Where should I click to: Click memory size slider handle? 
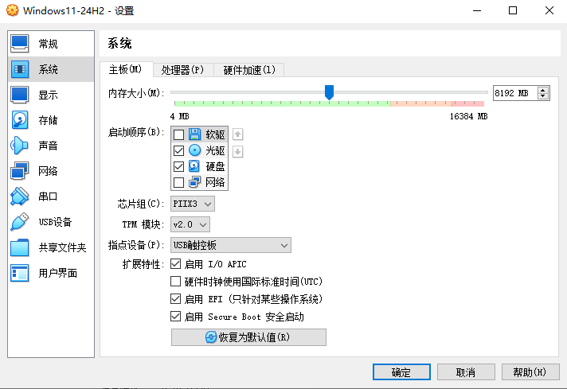pos(329,92)
